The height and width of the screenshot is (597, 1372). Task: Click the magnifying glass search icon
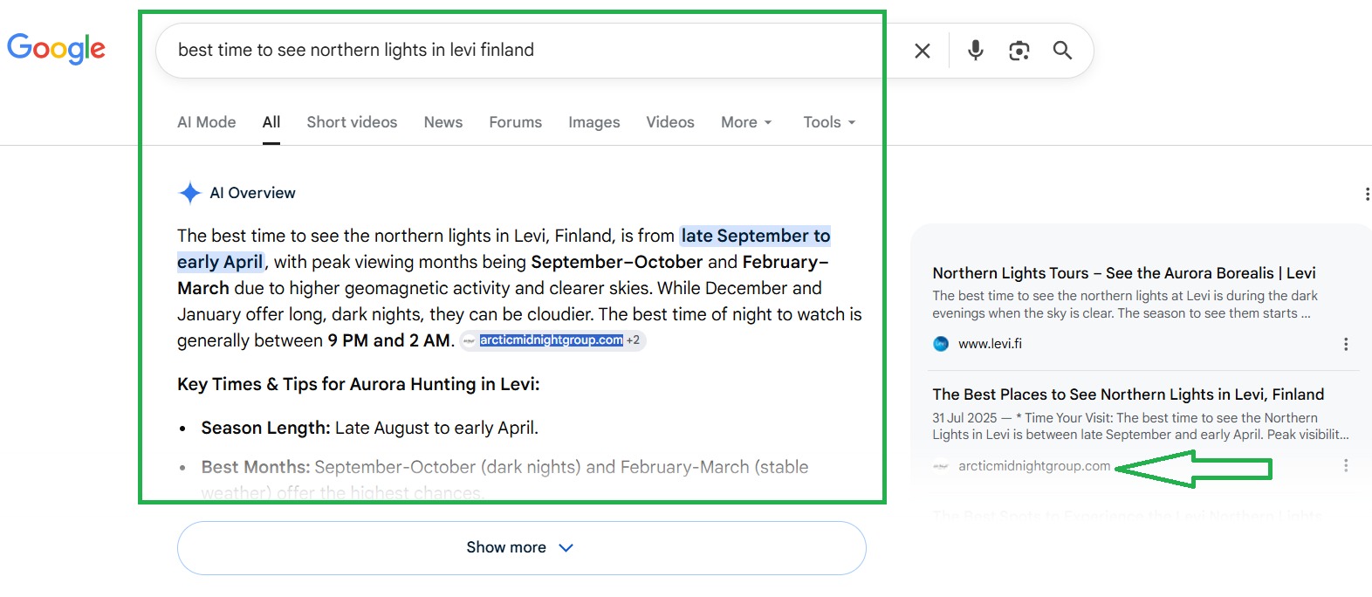pyautogui.click(x=1062, y=51)
